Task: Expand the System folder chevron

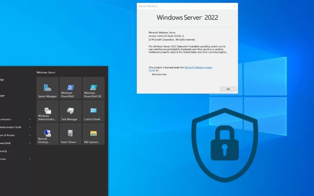Action: click(x=30, y=159)
